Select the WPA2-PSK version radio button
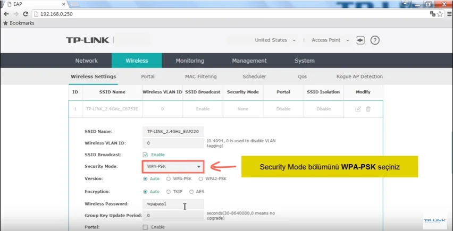This screenshot has width=453, height=231. pyautogui.click(x=200, y=179)
